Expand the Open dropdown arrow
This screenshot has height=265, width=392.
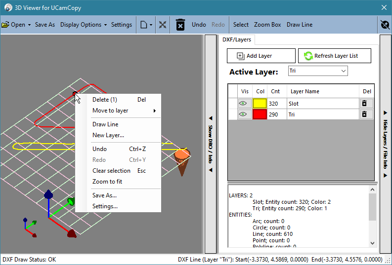[x=29, y=25]
